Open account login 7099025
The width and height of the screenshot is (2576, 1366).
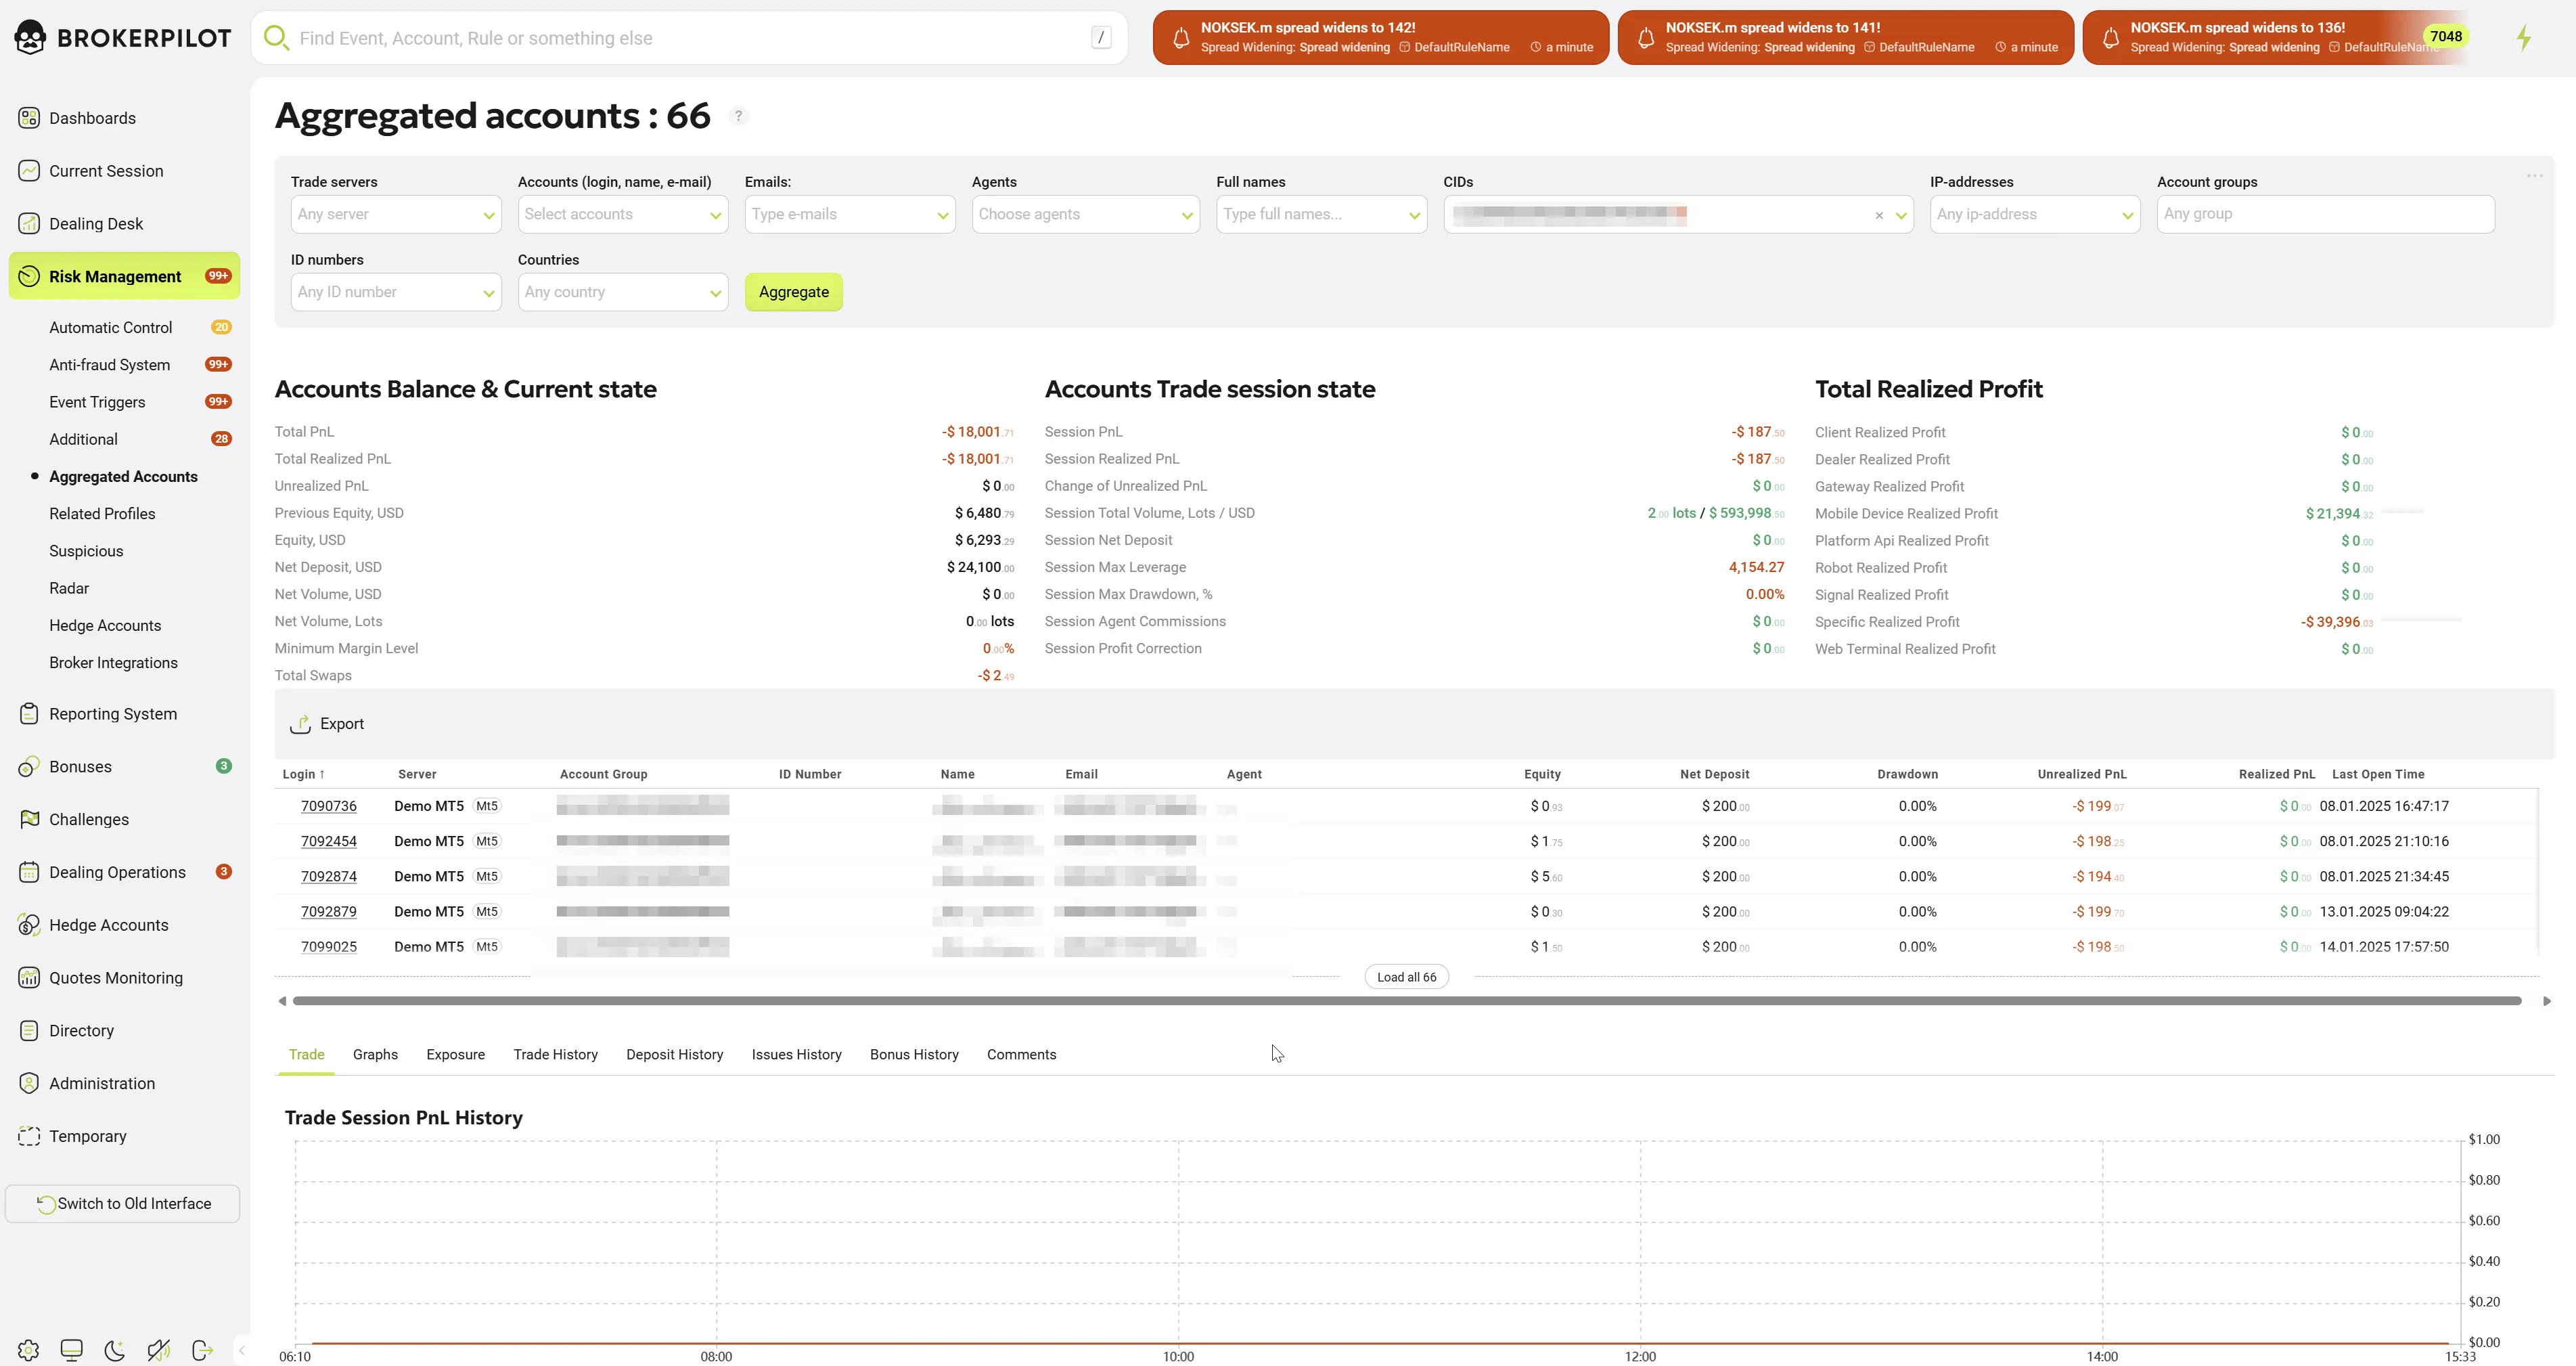(x=328, y=947)
